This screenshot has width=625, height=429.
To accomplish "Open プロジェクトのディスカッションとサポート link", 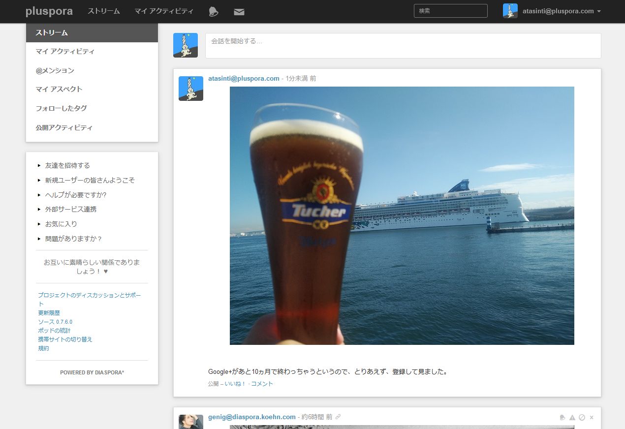I will click(89, 300).
